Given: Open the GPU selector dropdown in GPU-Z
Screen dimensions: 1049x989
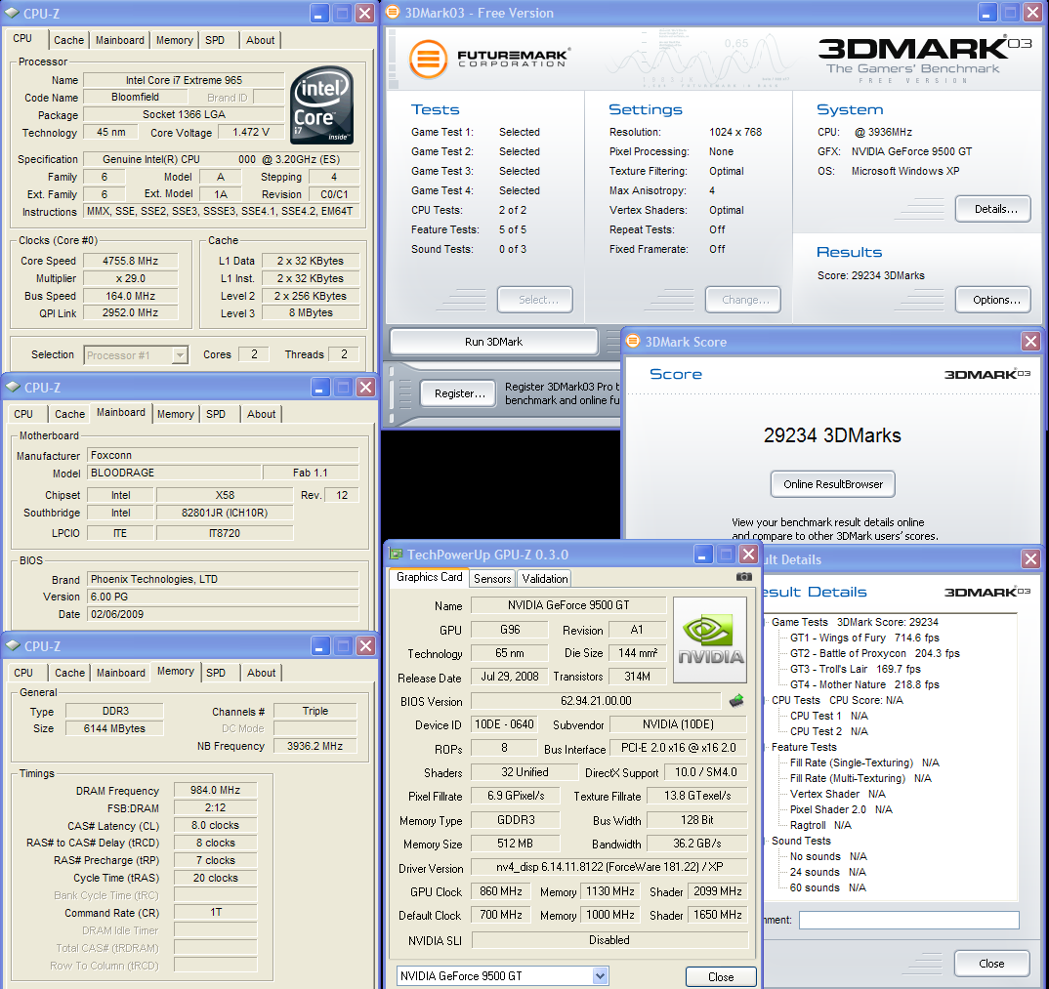Looking at the screenshot, I should (x=600, y=975).
